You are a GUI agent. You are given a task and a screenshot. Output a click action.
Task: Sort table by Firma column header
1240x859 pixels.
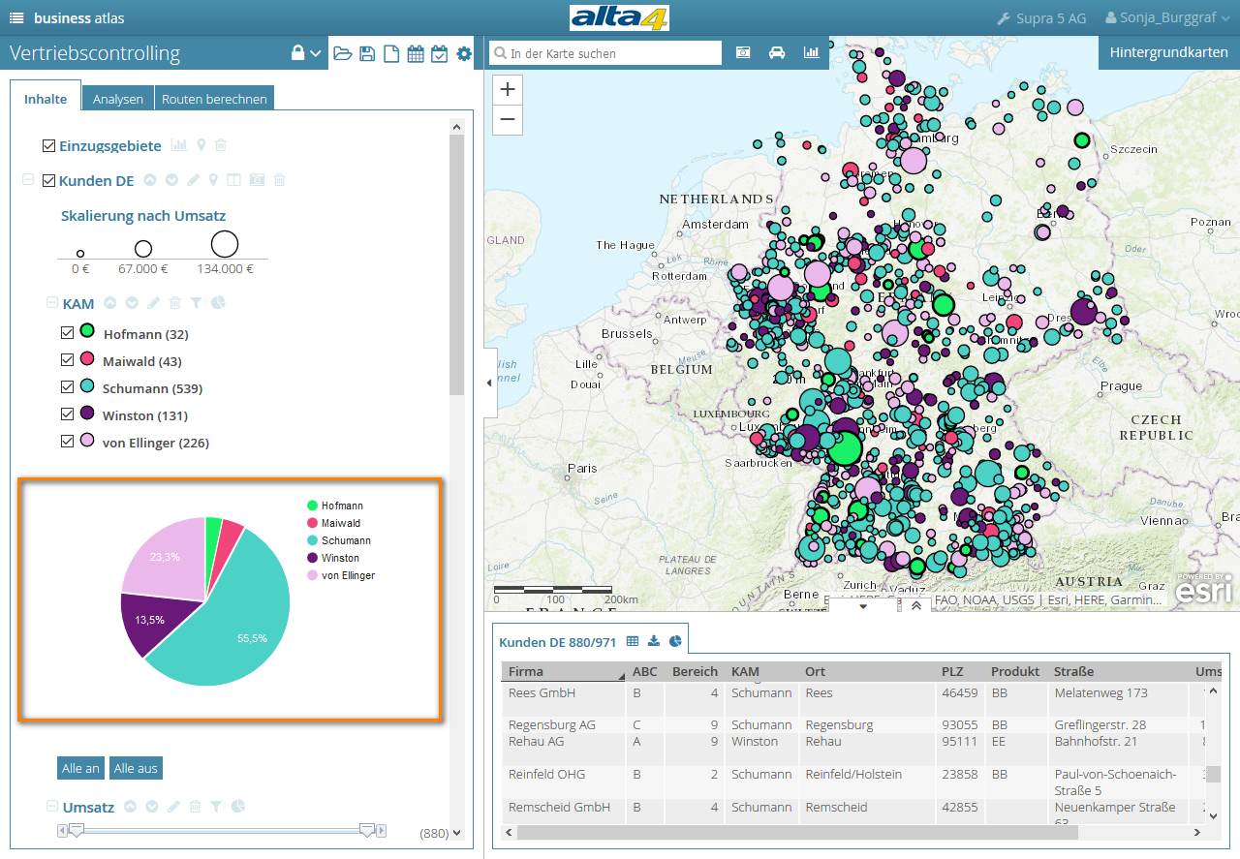pyautogui.click(x=564, y=671)
